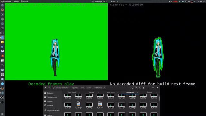Click the video path bar segment
Screen dimensions: 206x116
(89, 88)
